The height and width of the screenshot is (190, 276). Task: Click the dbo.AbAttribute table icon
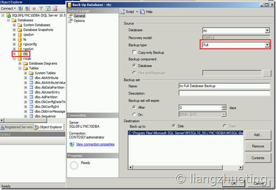(x=31, y=78)
